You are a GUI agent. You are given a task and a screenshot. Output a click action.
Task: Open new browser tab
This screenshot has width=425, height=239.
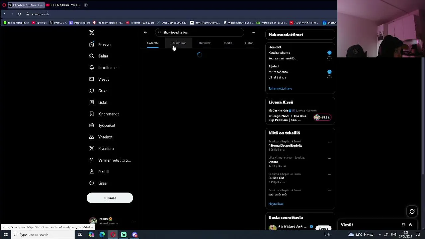point(86,5)
